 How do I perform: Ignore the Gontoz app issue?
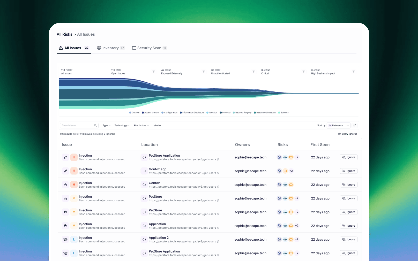coord(349,171)
